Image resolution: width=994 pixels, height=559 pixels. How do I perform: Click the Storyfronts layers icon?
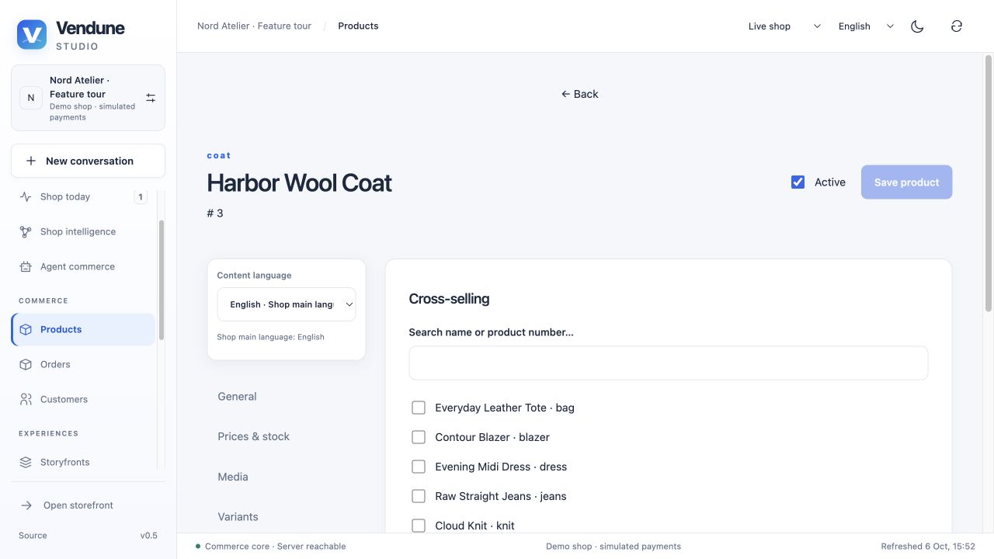point(26,462)
